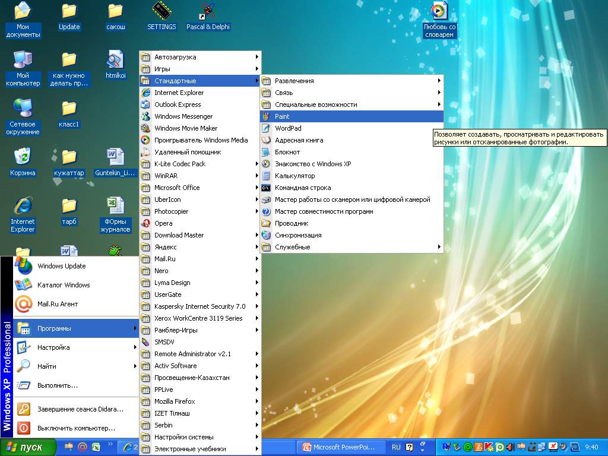Viewport: 608px width, 456px height.
Task: Open ФОрмы журналов Excel file icon
Action: click(x=115, y=207)
